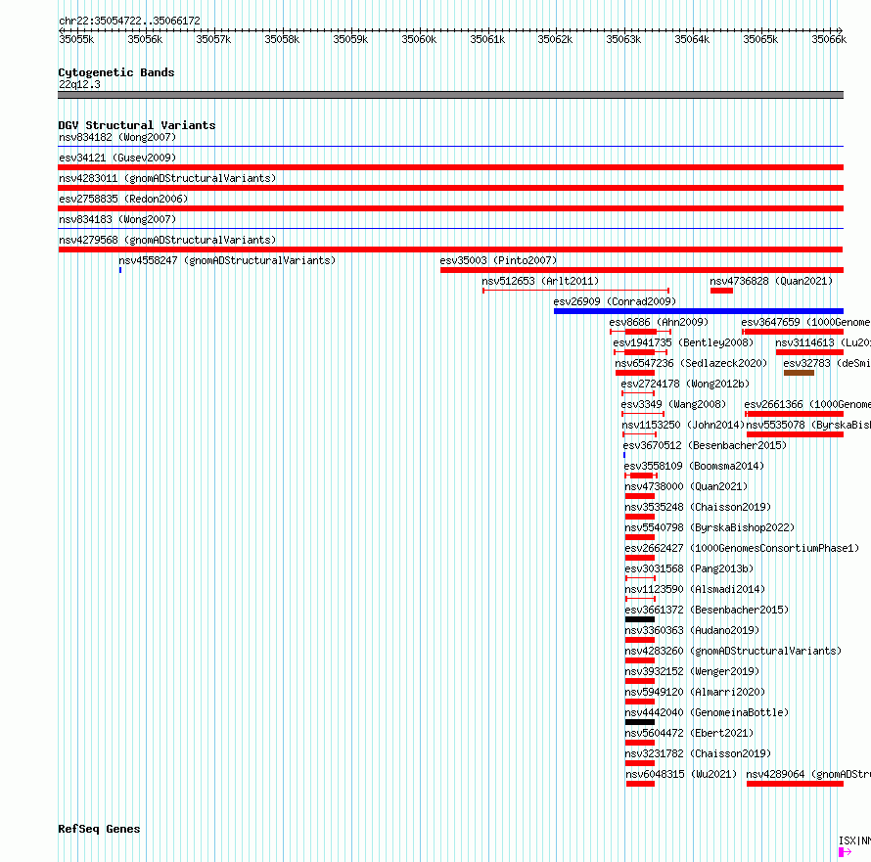This screenshot has height=862, width=871.
Task: Open nsv1123590 (Alsmadi2014) label
Action: pos(695,589)
